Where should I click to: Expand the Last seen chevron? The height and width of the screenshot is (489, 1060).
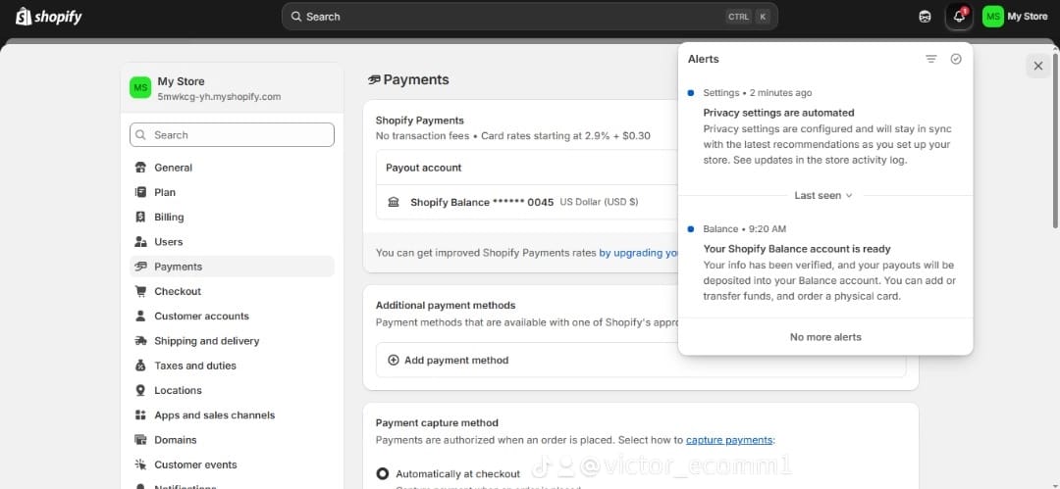pyautogui.click(x=849, y=195)
